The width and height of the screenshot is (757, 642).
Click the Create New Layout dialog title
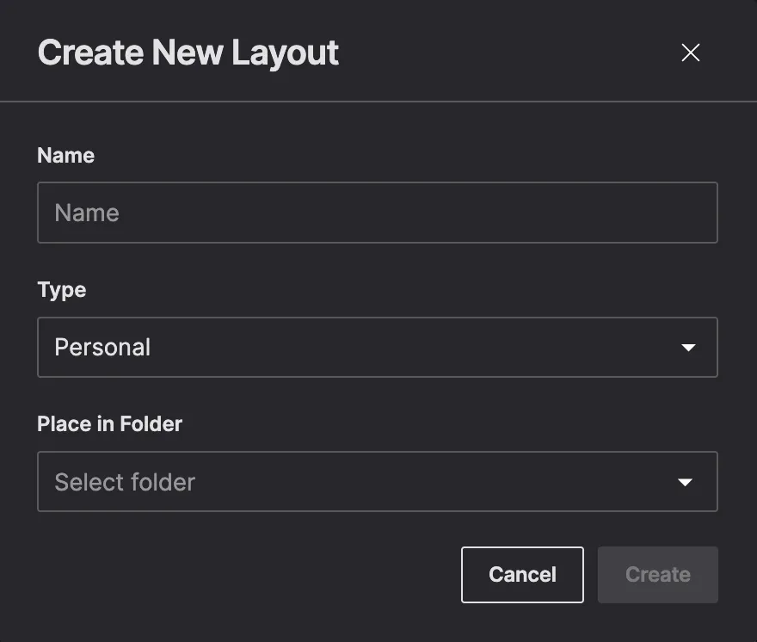[x=188, y=52]
